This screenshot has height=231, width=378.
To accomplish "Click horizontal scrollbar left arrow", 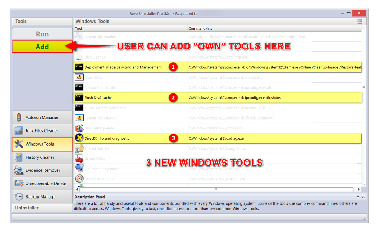I will click(77, 189).
